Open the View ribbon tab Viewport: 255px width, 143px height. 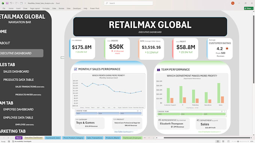coord(69,9)
